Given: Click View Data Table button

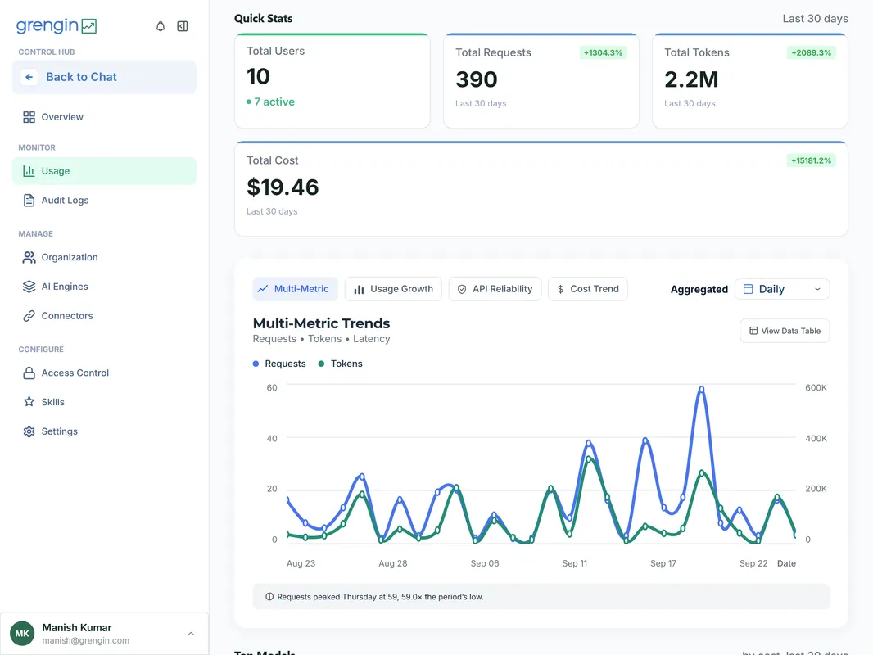Looking at the screenshot, I should [x=785, y=331].
